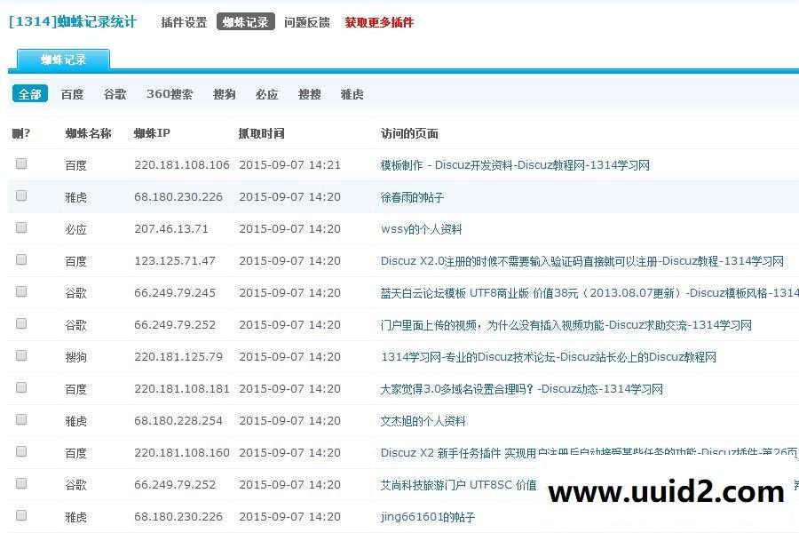This screenshot has height=533, width=799.
Task: Filter records by 谷歌 spider
Action: pos(115,93)
